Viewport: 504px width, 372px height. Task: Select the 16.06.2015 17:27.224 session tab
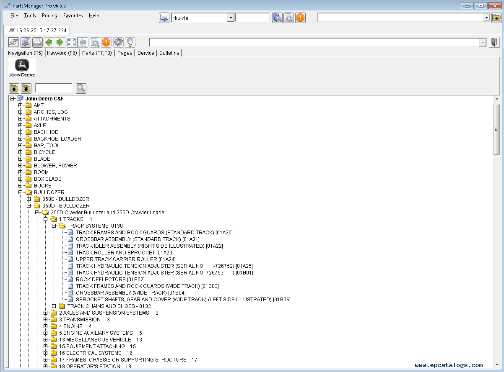38,31
